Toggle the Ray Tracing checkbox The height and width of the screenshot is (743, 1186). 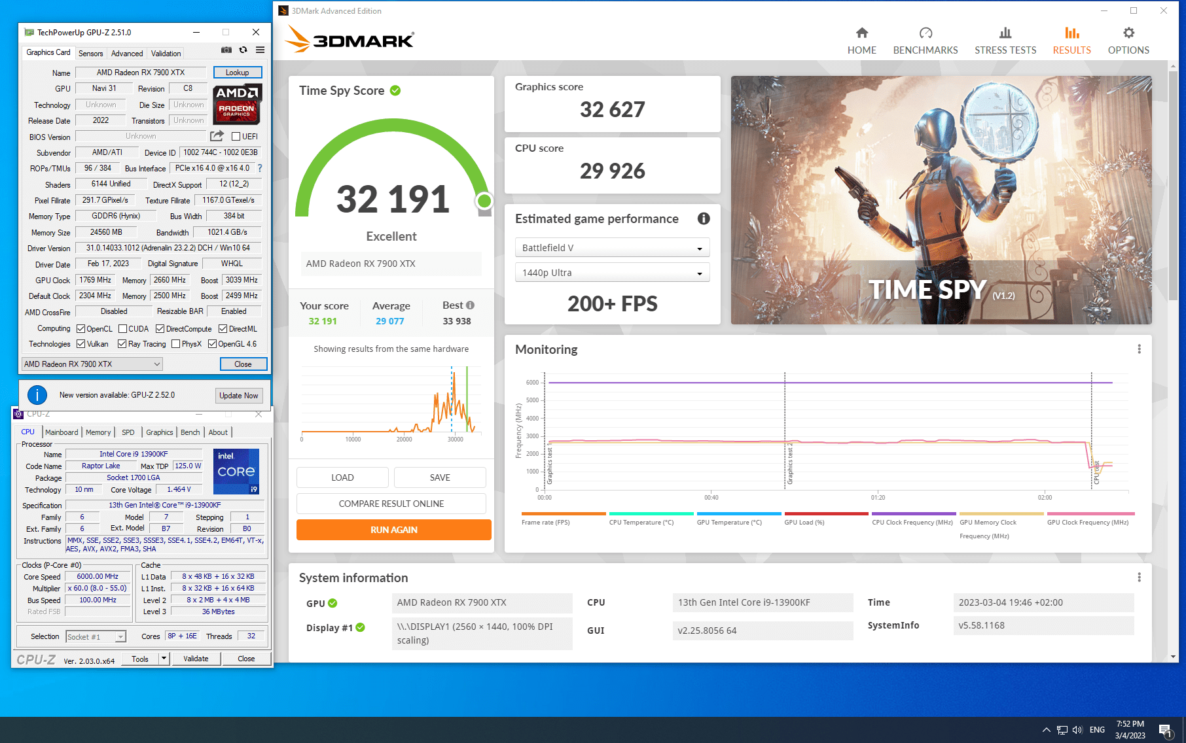[122, 344]
